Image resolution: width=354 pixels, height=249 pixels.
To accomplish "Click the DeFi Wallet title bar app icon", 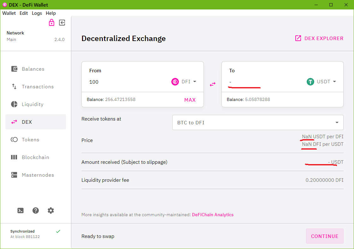I will (x=4, y=5).
